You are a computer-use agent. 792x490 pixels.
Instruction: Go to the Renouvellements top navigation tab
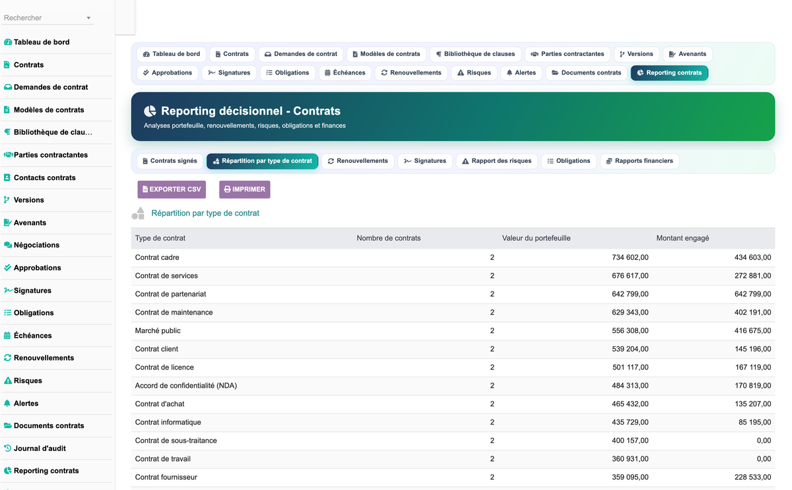click(x=412, y=73)
